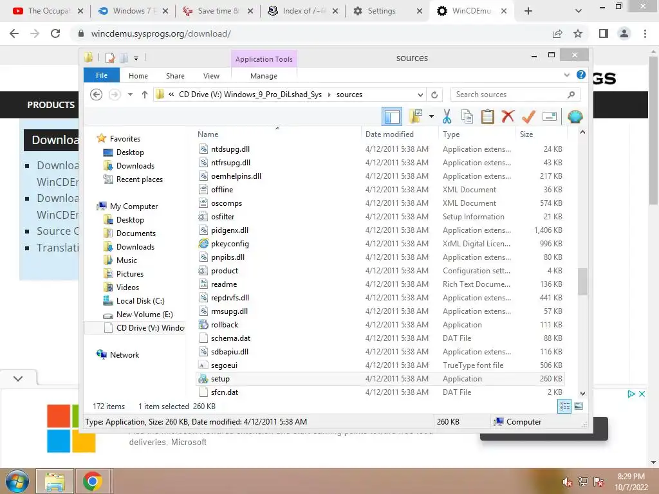Click the Paste clipboard icon

487,116
